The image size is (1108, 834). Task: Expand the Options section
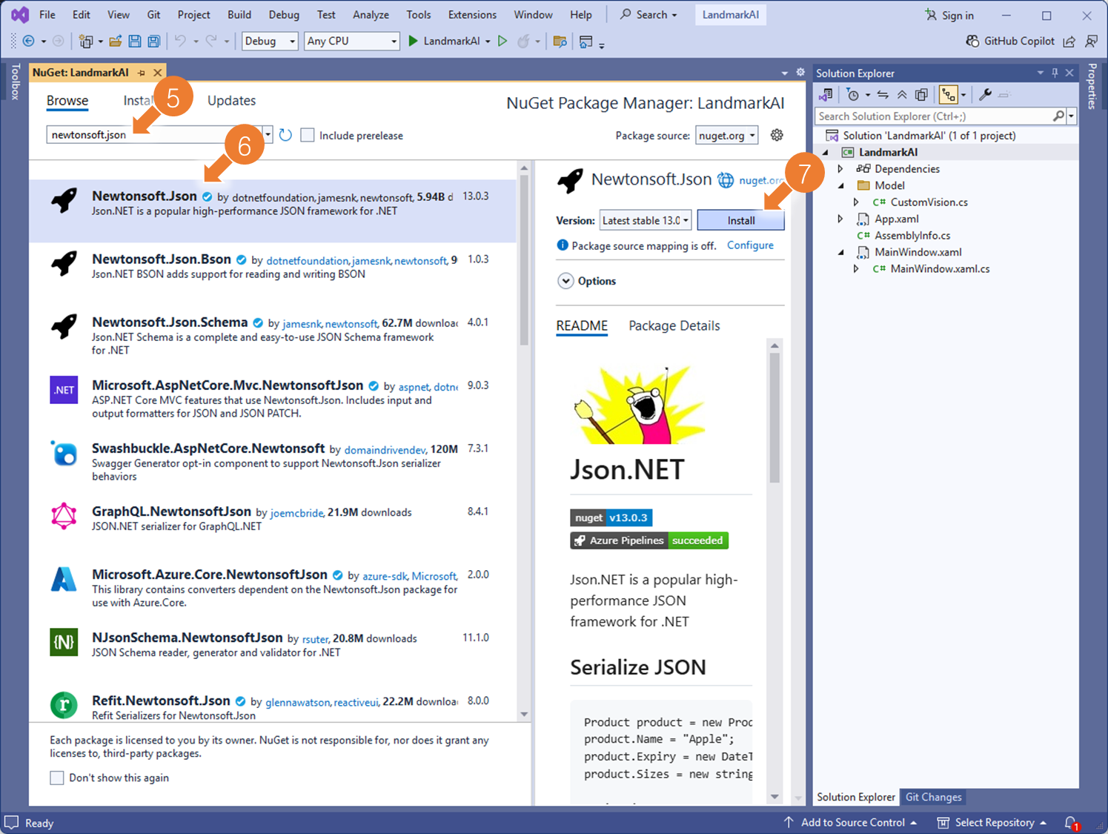(x=565, y=281)
